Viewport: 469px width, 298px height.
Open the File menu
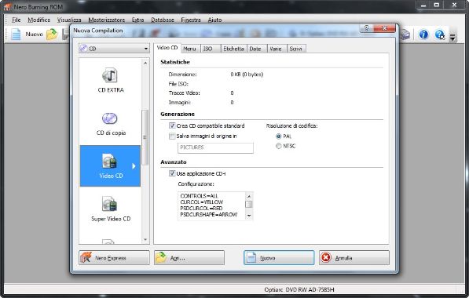16,20
